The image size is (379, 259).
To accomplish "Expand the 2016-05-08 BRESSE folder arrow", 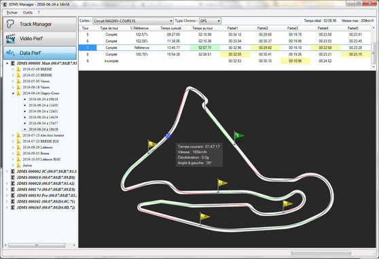I will click(13, 69).
